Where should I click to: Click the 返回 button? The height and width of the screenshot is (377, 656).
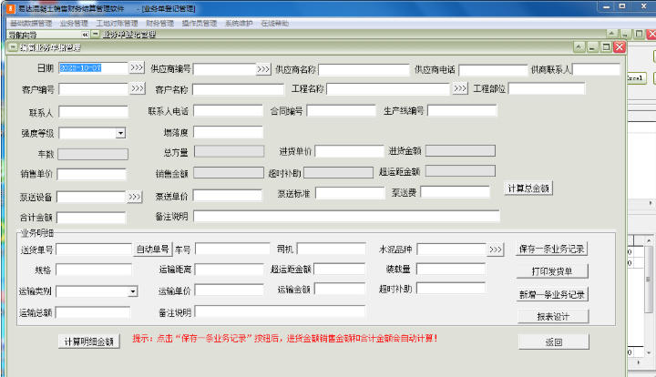click(x=554, y=341)
